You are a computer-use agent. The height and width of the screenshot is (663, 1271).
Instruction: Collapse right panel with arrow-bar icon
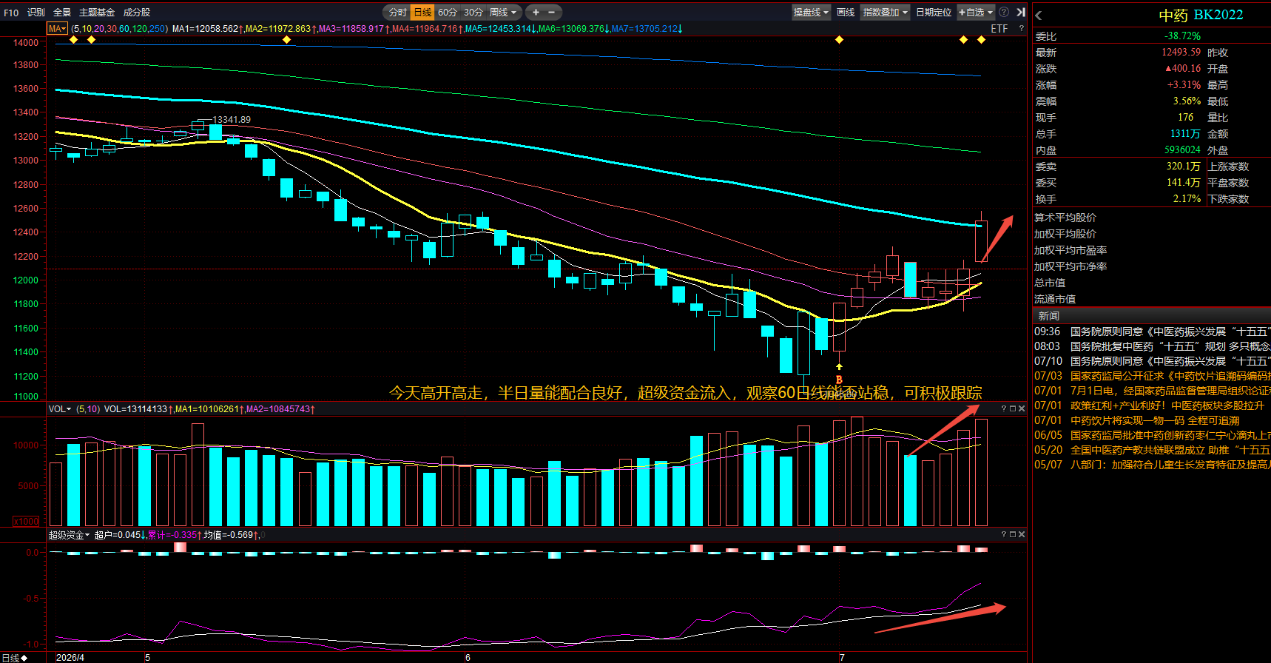1021,12
